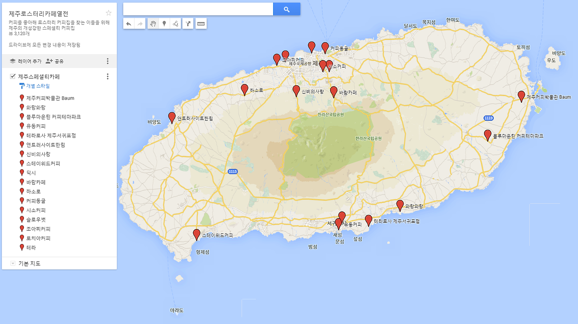Click 드라이브에 모든 변경 내용이 저장됨 status text
578x324 pixels.
(45, 45)
